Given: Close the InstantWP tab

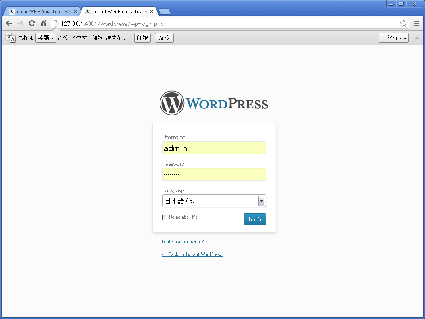Looking at the screenshot, I should tap(75, 12).
